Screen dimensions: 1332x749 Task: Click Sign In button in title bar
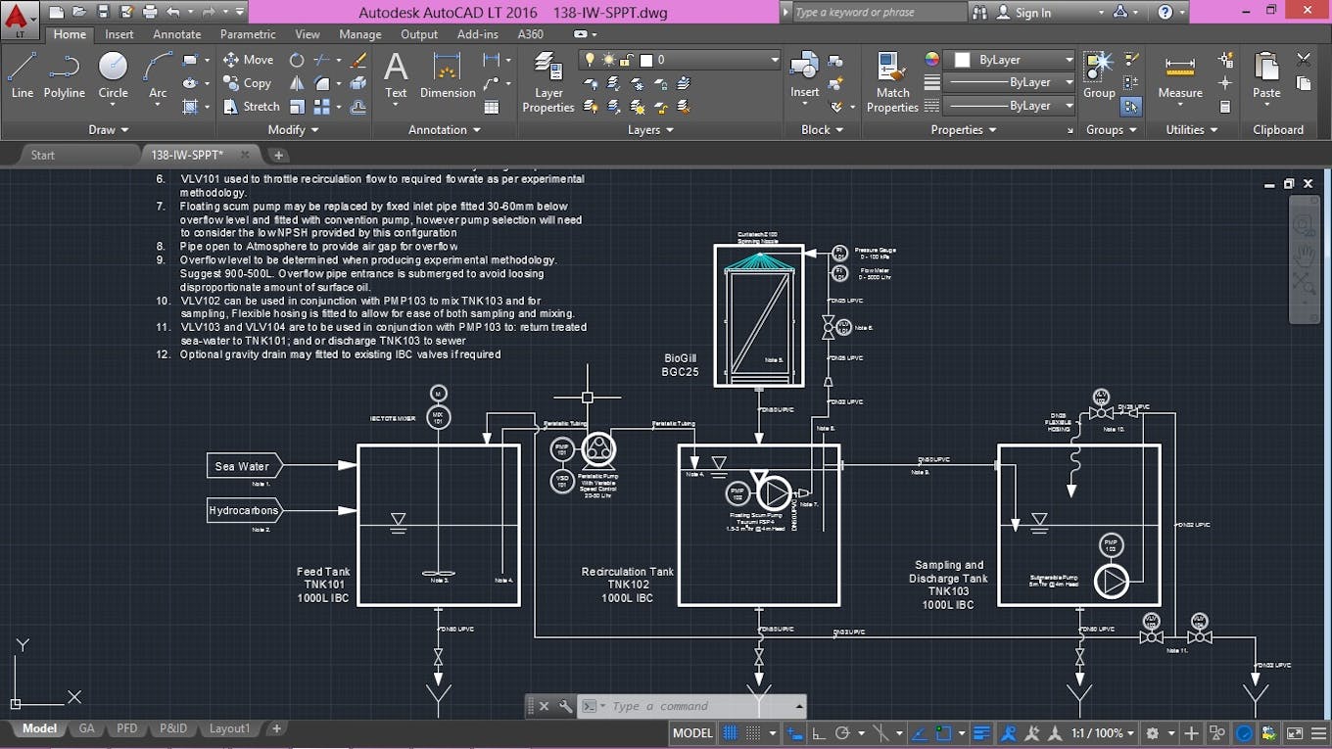(x=1023, y=13)
